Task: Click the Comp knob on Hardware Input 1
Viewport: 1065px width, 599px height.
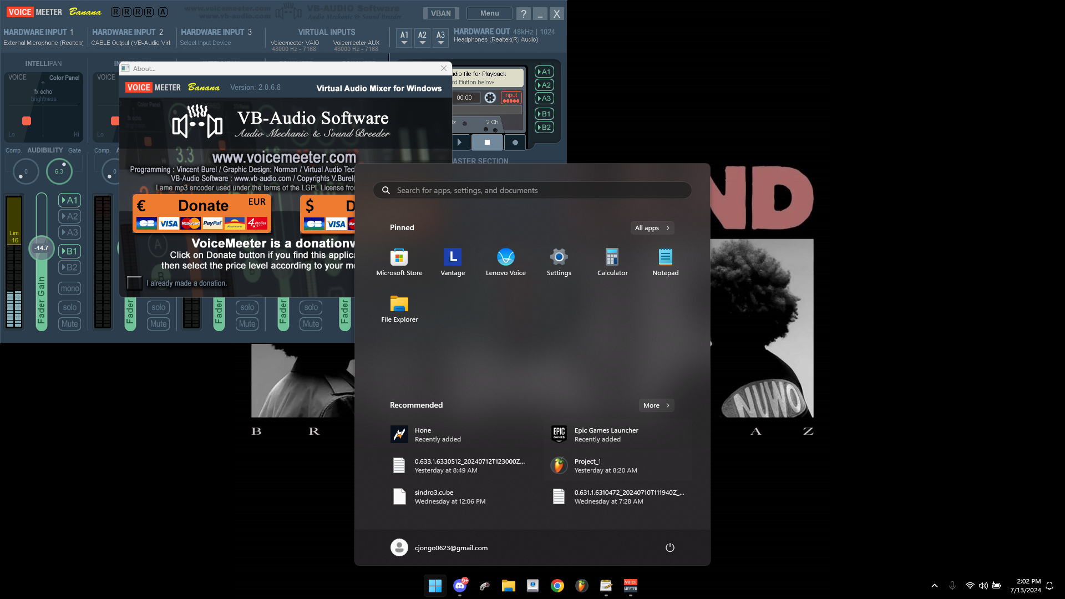Action: [26, 171]
